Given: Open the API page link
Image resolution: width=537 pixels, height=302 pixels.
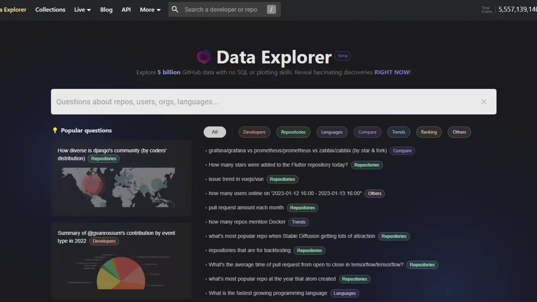Looking at the screenshot, I should 126,9.
